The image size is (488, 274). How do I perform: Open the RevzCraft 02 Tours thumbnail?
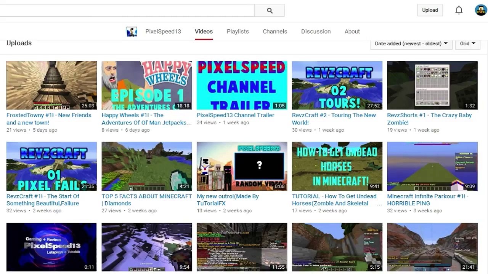(x=337, y=85)
